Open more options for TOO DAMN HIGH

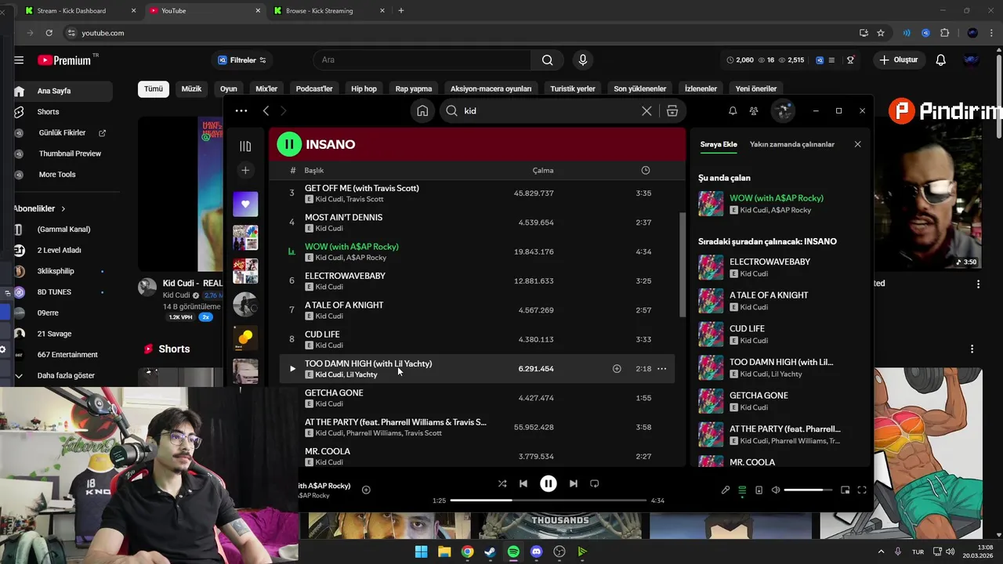(661, 369)
